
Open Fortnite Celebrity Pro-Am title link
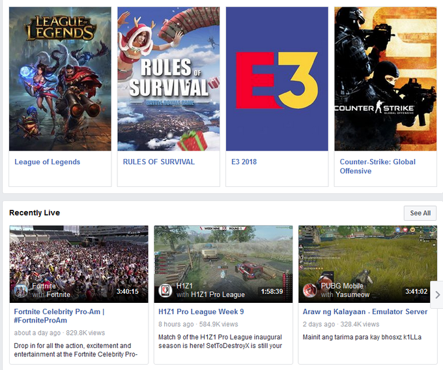59,316
